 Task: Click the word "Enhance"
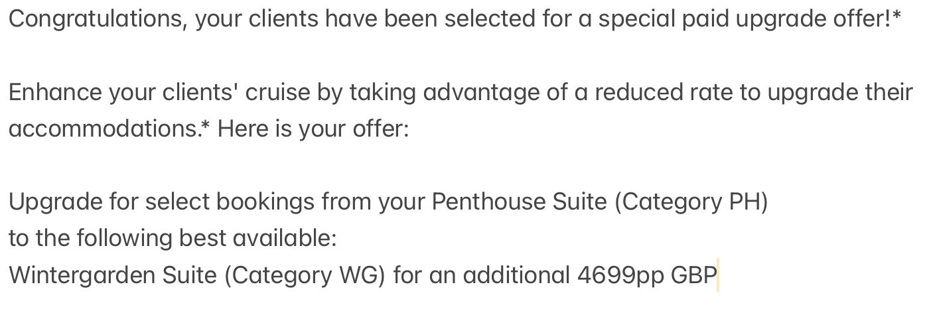click(x=54, y=92)
